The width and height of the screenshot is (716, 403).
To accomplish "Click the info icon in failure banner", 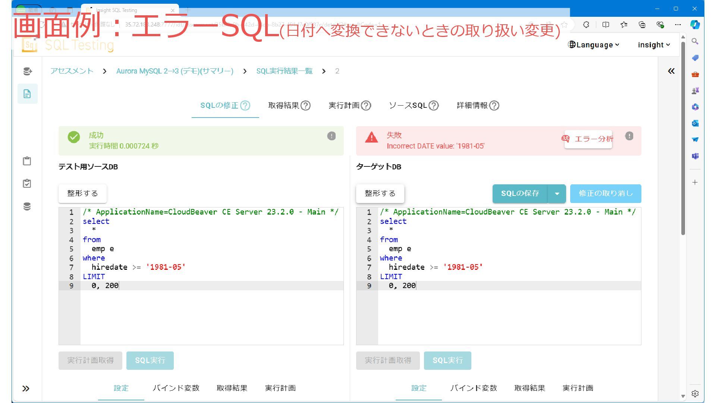I will [x=629, y=136].
